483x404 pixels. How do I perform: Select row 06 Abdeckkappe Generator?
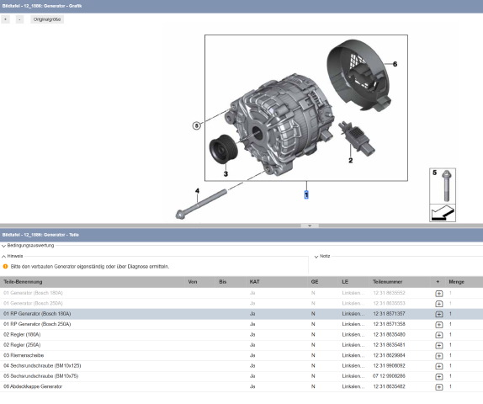coord(241,386)
